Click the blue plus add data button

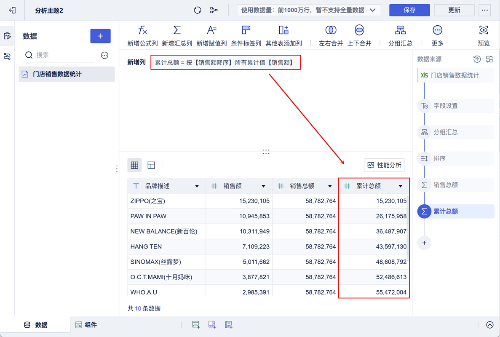pos(100,36)
